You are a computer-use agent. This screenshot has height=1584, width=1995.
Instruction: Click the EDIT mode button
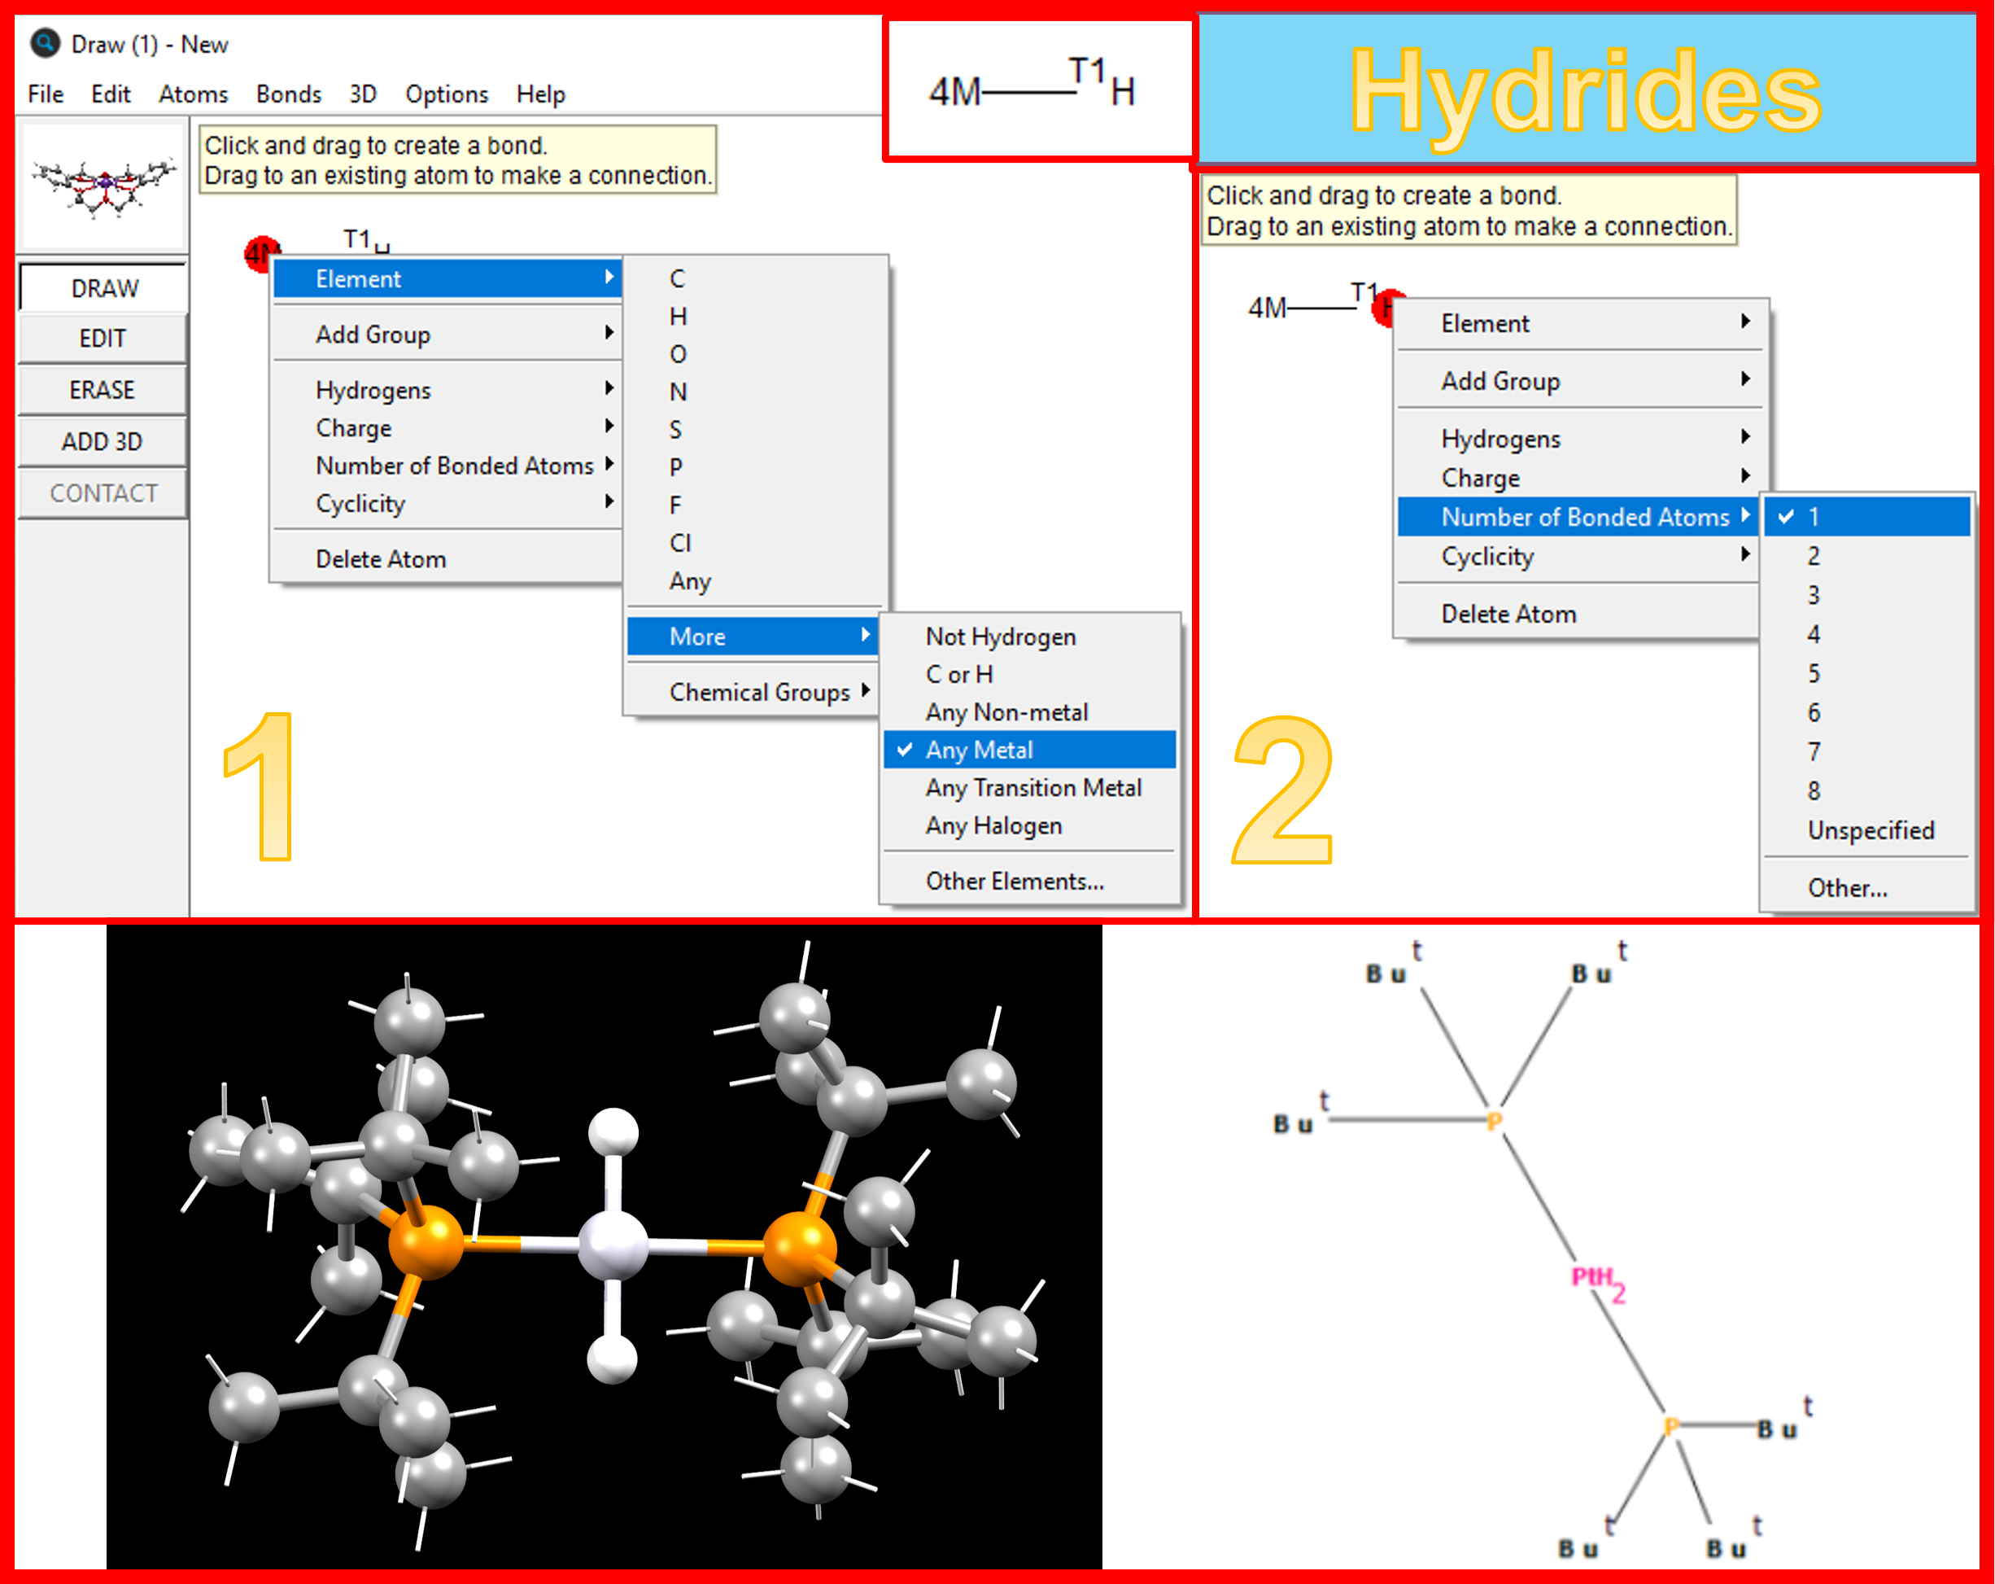(x=103, y=339)
